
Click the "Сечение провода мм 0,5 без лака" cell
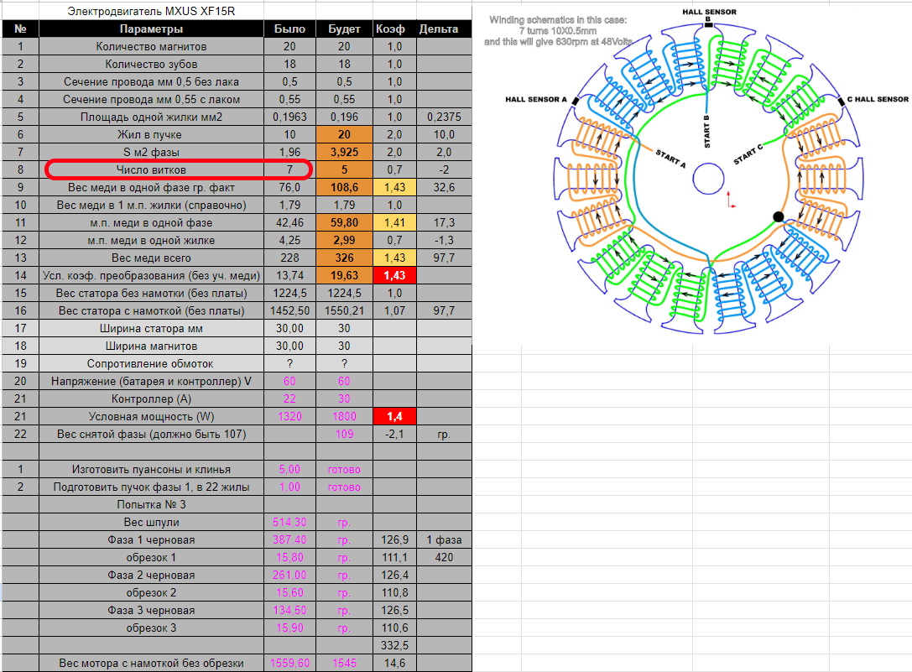point(151,81)
